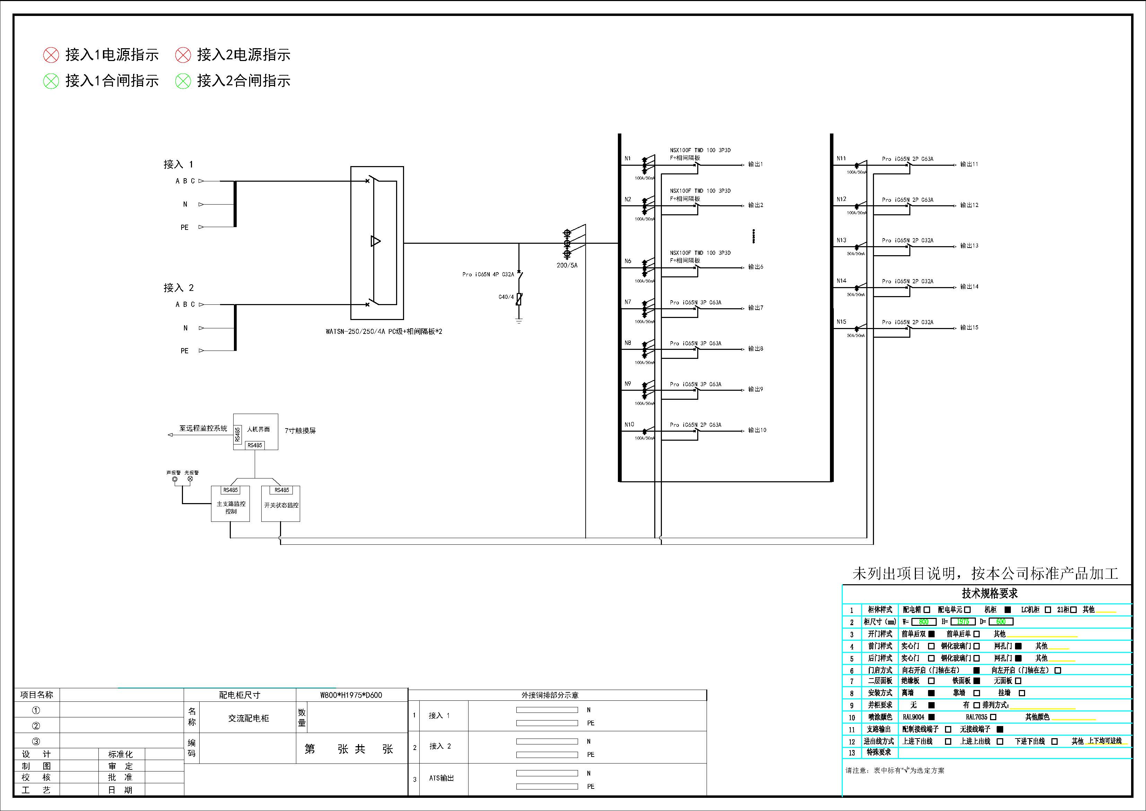Click the circled number ① in the title block
This screenshot has width=1146, height=811.
pos(36,710)
